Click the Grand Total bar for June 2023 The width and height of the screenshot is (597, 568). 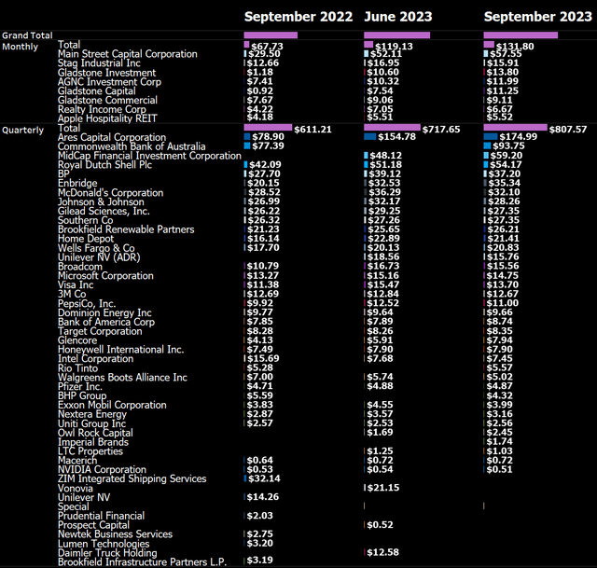[396, 35]
